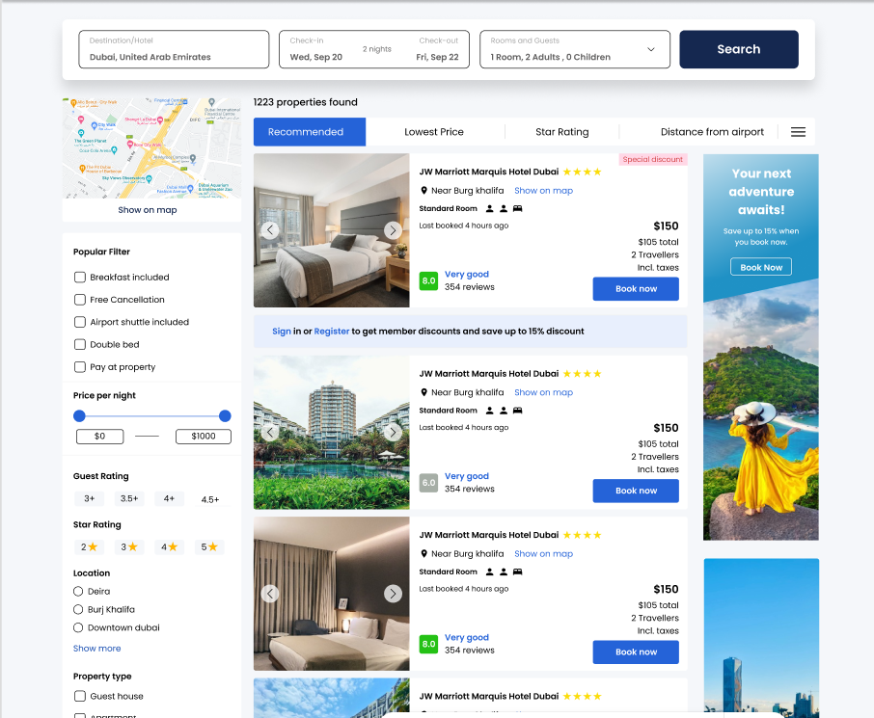
Task: Open the hamburger sort options menu icon
Action: (798, 132)
